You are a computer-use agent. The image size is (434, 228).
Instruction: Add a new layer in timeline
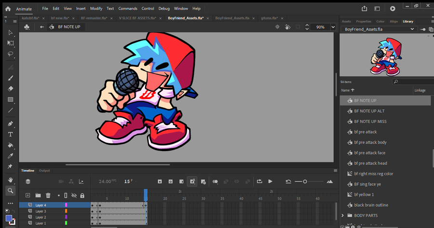tap(27, 195)
